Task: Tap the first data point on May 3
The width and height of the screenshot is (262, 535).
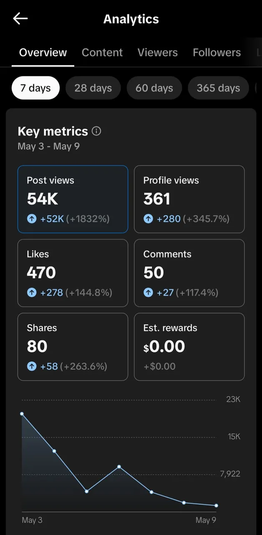Action: click(x=22, y=414)
